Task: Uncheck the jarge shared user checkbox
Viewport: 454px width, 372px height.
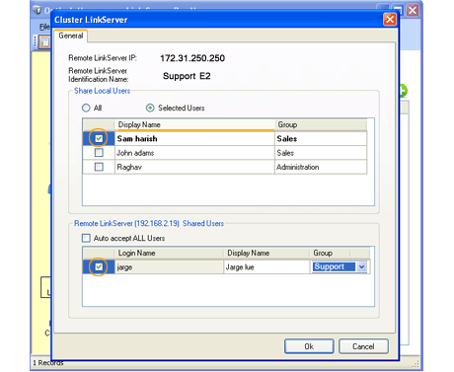Action: [x=99, y=266]
